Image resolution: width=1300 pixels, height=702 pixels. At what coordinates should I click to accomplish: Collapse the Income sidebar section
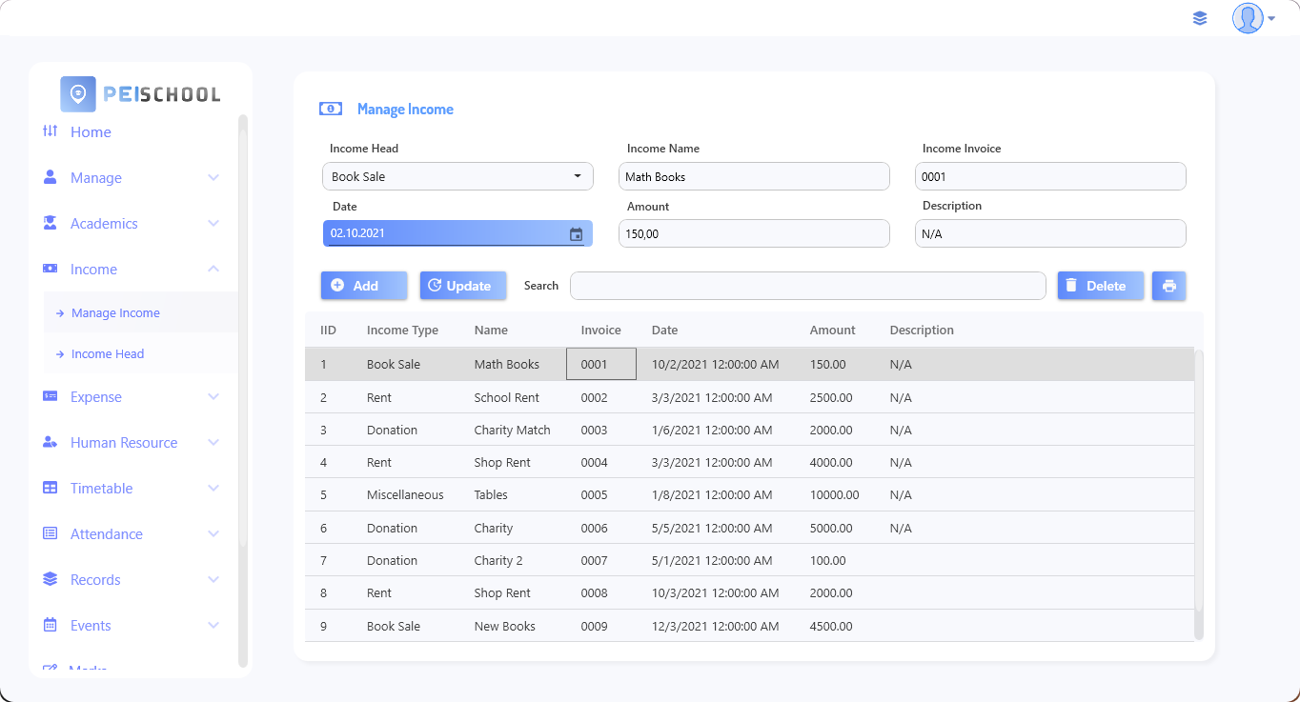[213, 269]
